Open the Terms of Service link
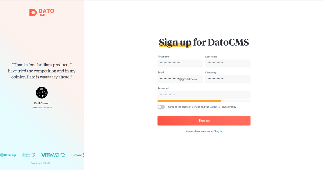Viewport: 324px width, 170px height. 191,107
